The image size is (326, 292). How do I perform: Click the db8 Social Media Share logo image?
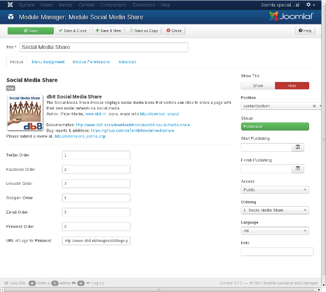tap(25, 113)
